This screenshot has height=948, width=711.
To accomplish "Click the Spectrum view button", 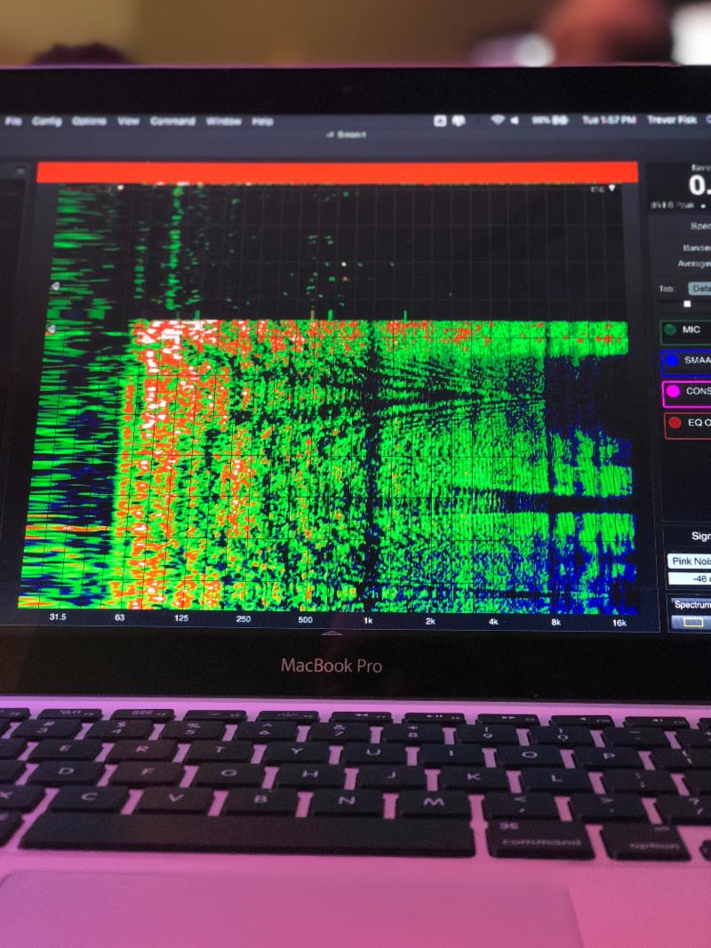I will (691, 604).
